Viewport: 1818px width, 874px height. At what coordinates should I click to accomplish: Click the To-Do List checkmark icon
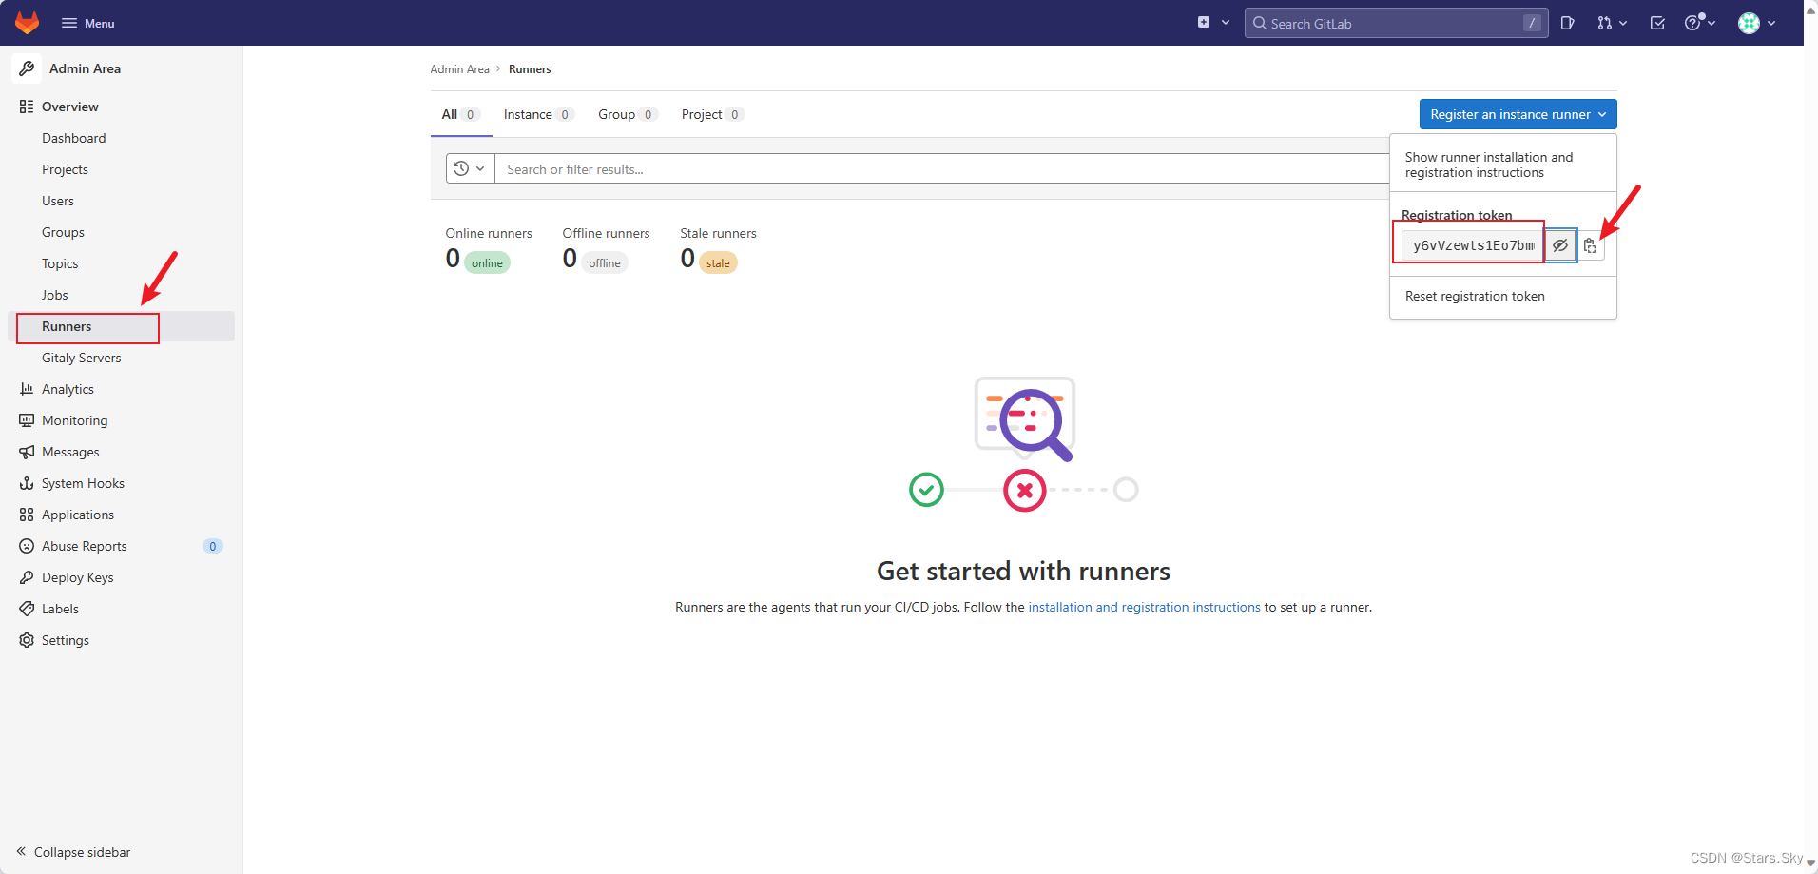1656,22
